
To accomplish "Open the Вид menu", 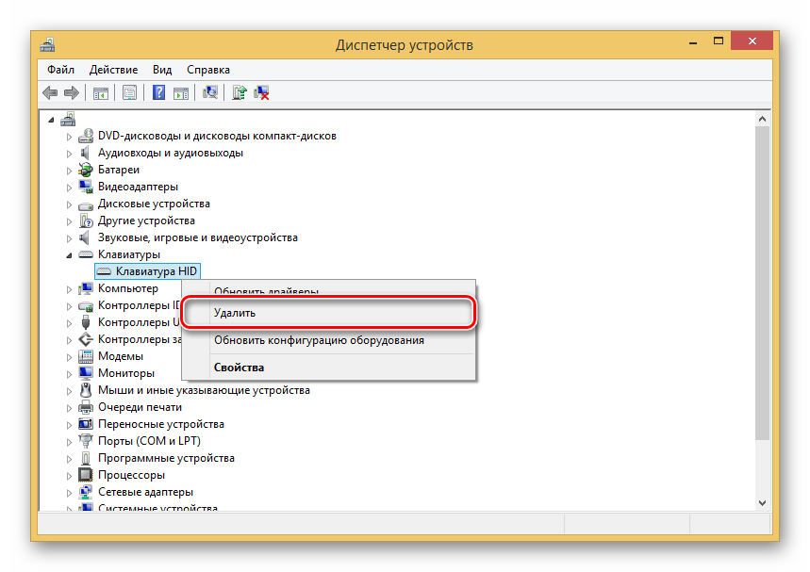I will click(162, 70).
